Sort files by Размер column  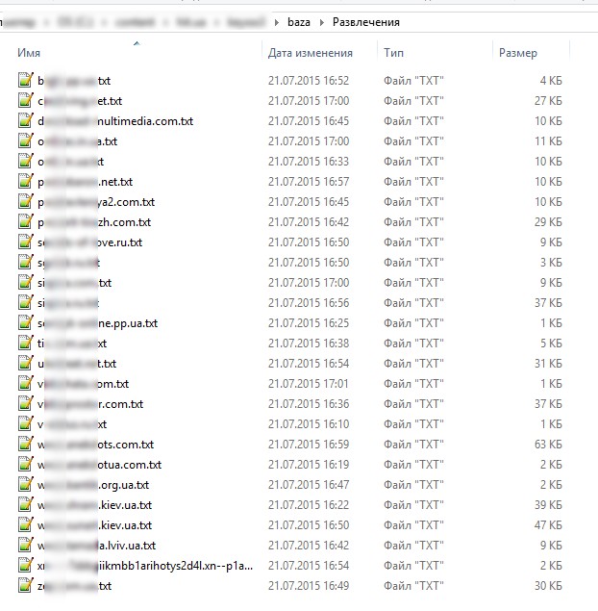518,53
